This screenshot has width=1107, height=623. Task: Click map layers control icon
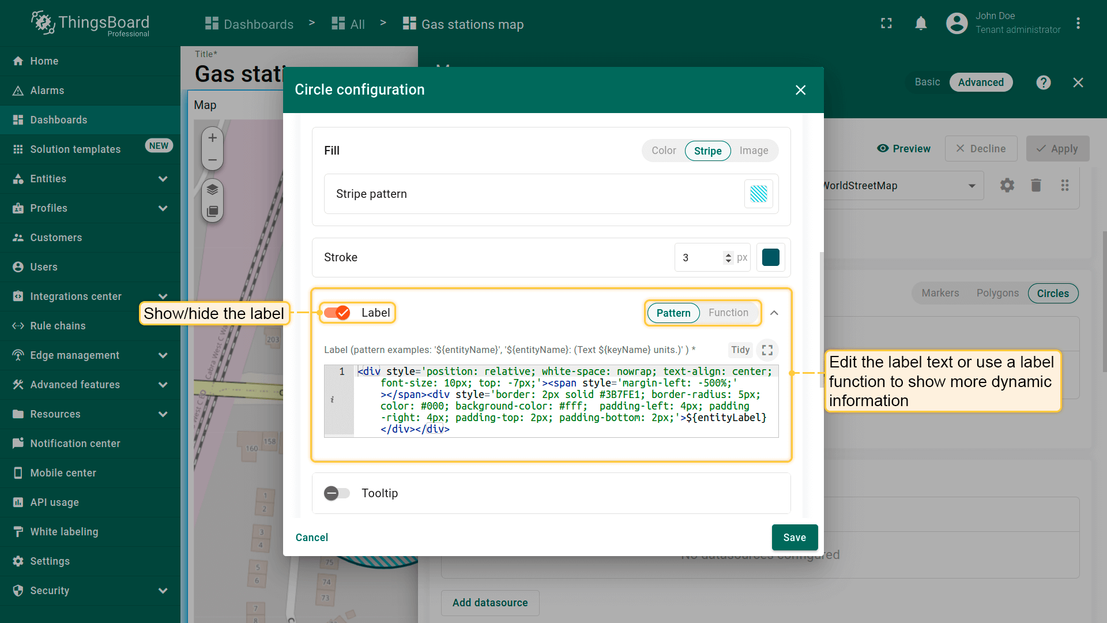[212, 189]
